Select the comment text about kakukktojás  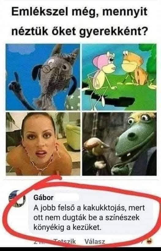(x=89, y=218)
